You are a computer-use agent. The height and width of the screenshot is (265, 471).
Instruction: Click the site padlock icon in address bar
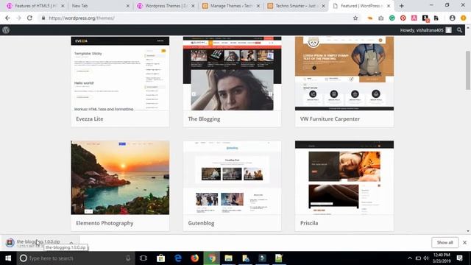coord(43,18)
